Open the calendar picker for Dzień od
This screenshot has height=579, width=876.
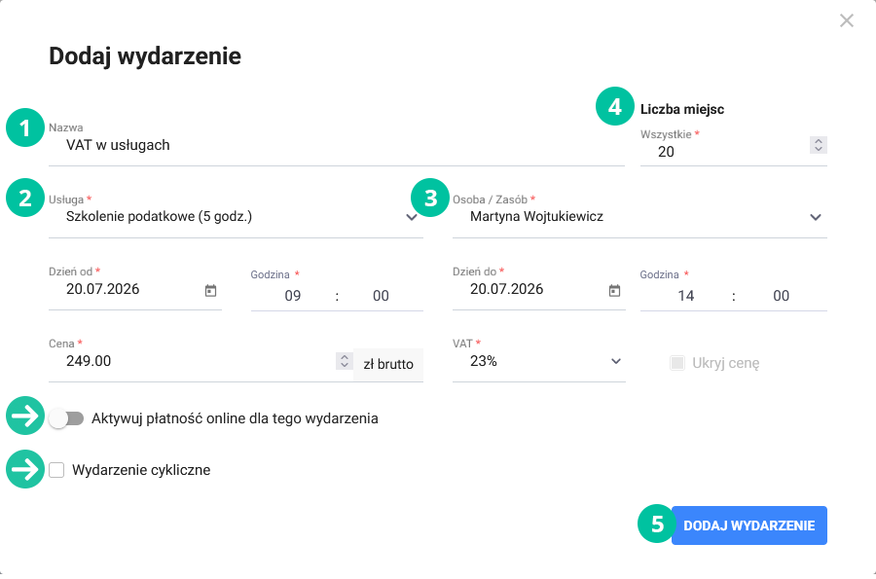tap(210, 290)
